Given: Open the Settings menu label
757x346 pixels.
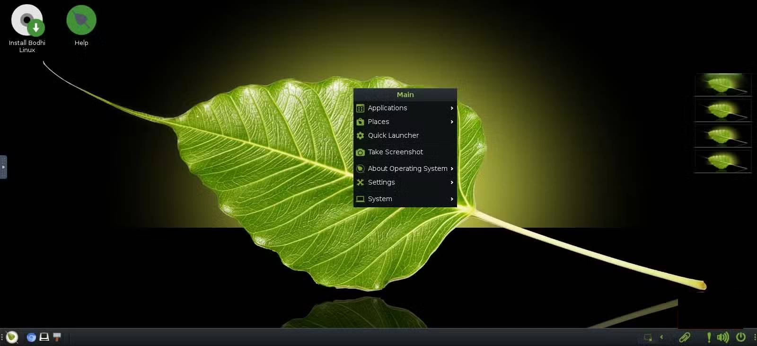Looking at the screenshot, I should pyautogui.click(x=381, y=182).
